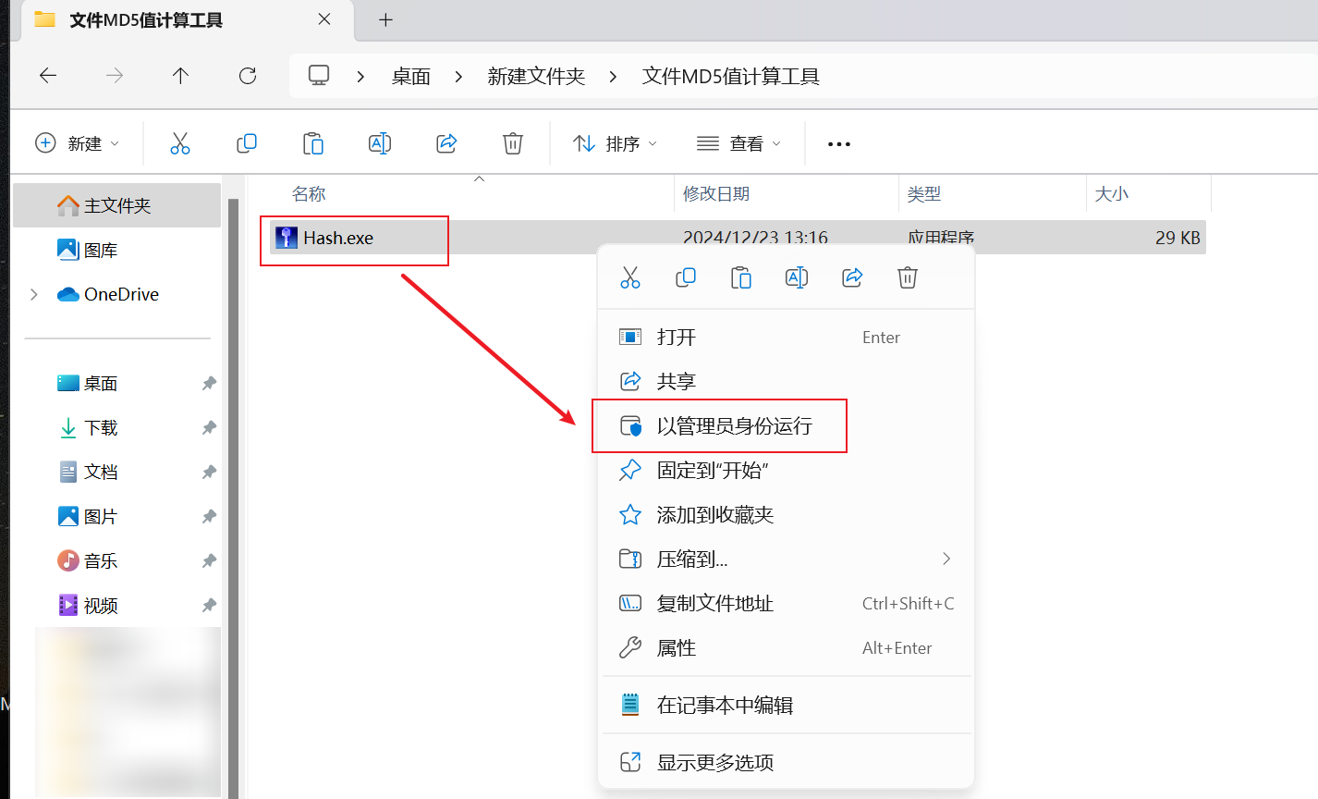Select 固定到"开始" menu entry
The height and width of the screenshot is (799, 1318).
[787, 470]
